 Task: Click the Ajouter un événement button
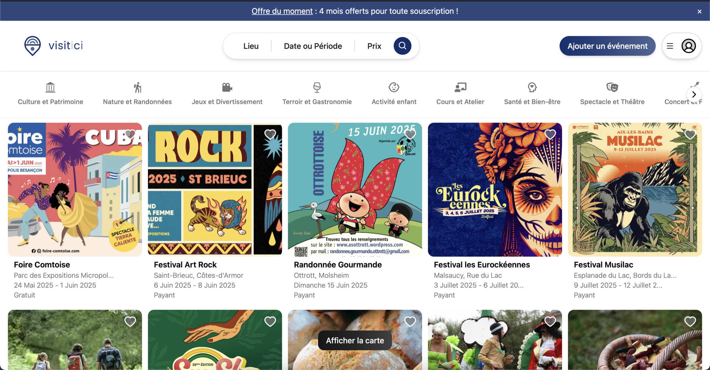tap(607, 46)
